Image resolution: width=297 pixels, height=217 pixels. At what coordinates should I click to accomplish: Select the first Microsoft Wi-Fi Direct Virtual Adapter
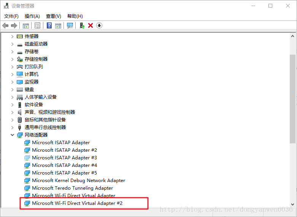coord(73,195)
